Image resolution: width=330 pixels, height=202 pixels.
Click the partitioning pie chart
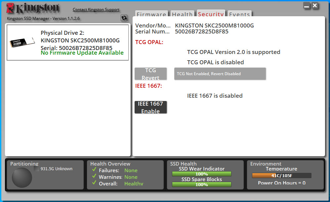tap(22, 177)
